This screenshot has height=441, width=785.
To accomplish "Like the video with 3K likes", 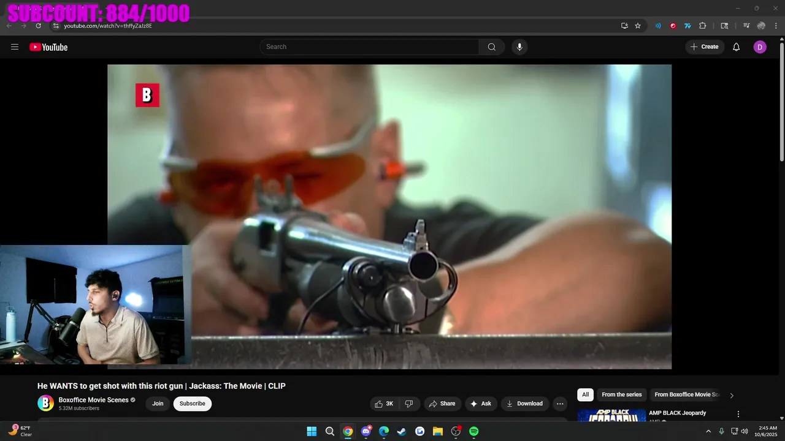I will click(x=385, y=404).
